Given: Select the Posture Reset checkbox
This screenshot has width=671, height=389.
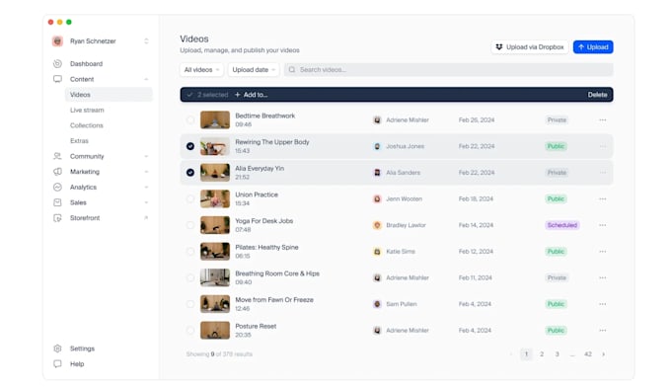Looking at the screenshot, I should pyautogui.click(x=190, y=331).
